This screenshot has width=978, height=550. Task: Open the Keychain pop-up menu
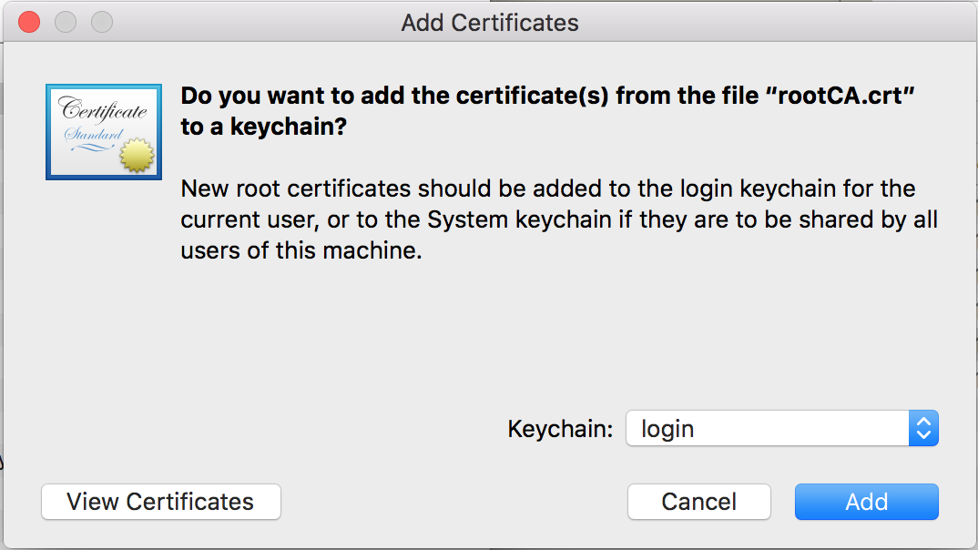(781, 429)
